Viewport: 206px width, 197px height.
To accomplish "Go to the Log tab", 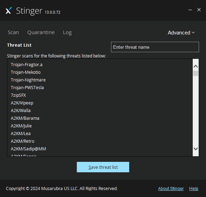I will pos(67,32).
